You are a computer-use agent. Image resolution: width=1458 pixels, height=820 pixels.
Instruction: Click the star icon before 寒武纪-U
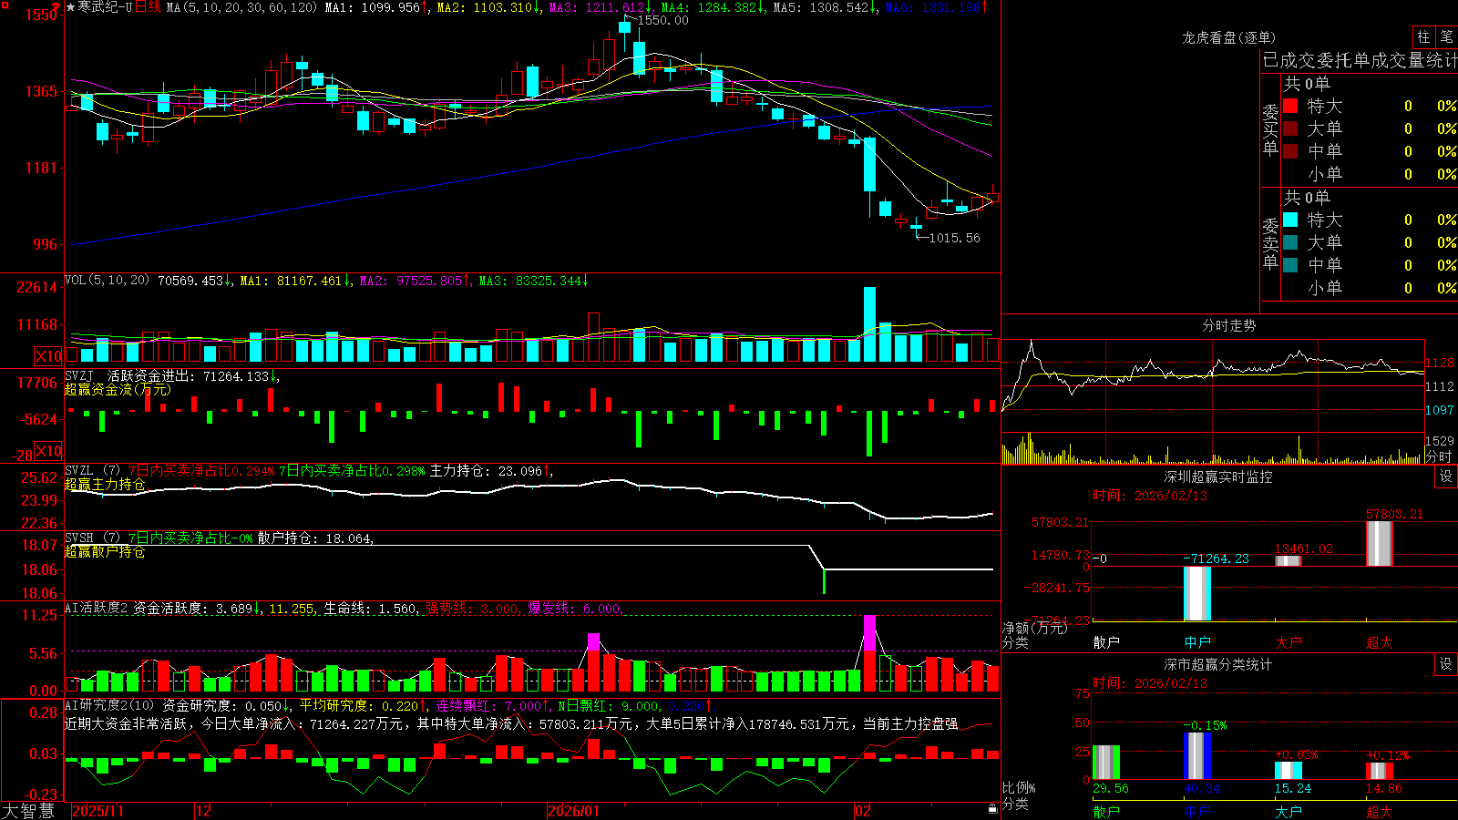pos(70,7)
